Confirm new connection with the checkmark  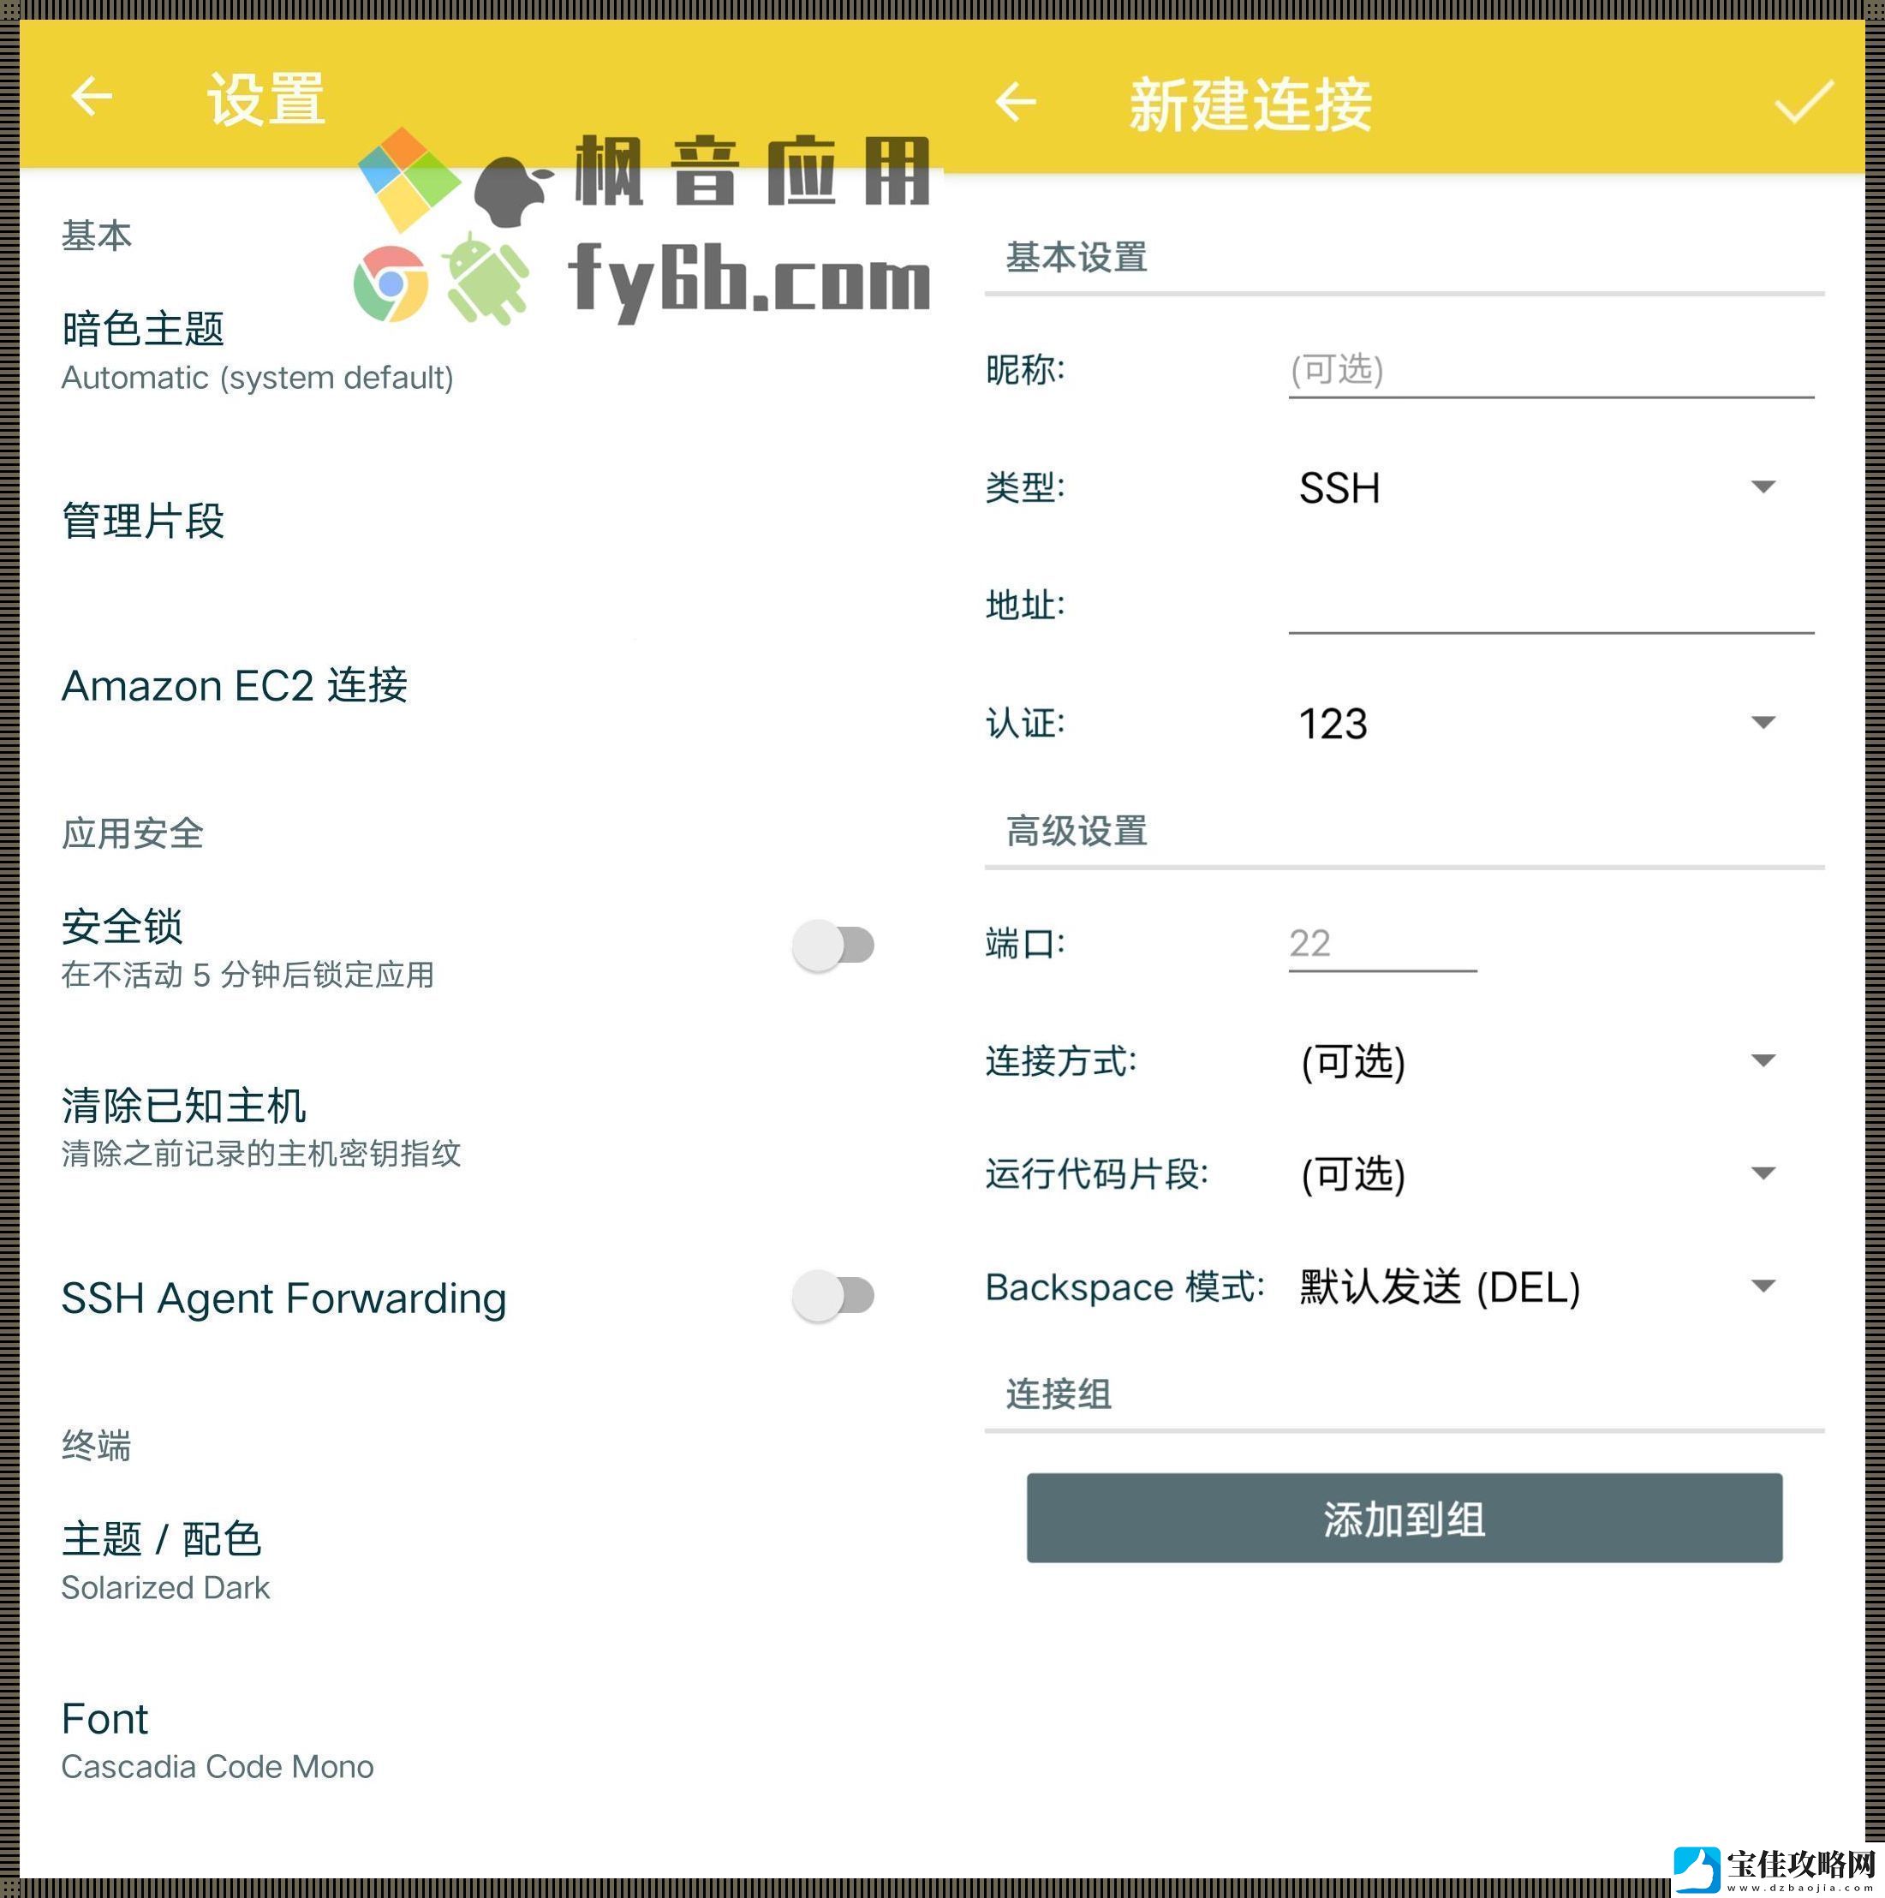[x=1804, y=101]
